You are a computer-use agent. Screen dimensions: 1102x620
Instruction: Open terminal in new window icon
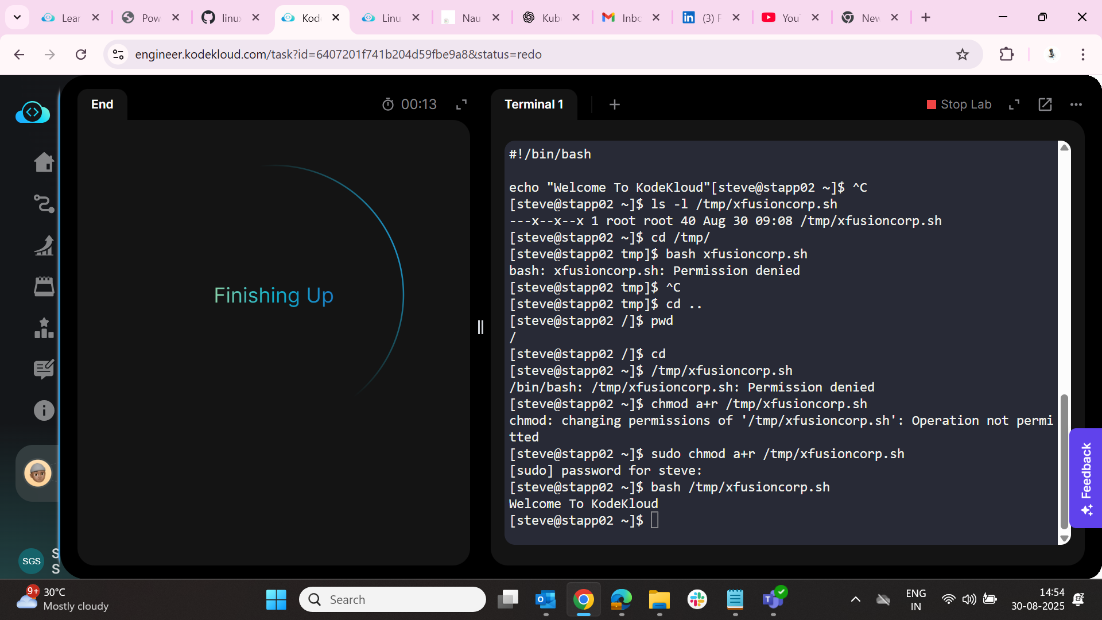tap(1045, 104)
